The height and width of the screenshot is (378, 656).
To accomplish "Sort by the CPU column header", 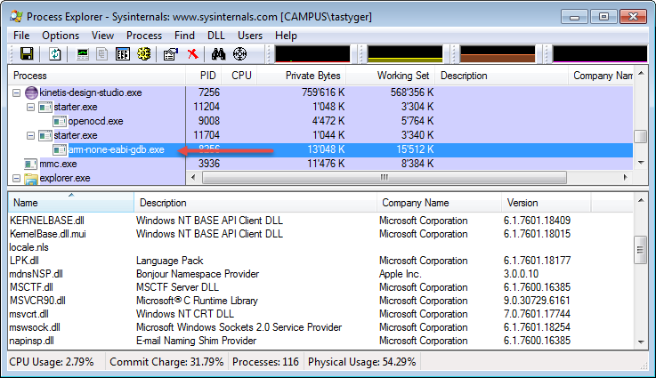I will click(x=241, y=76).
